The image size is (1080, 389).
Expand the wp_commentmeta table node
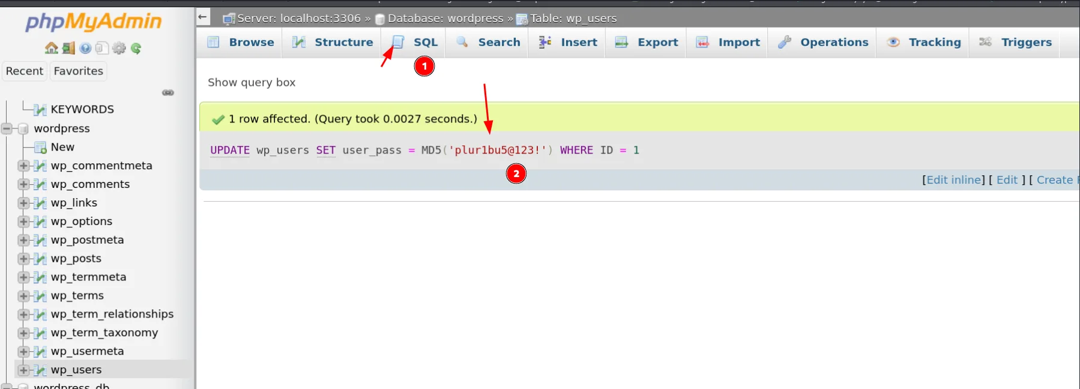(23, 166)
